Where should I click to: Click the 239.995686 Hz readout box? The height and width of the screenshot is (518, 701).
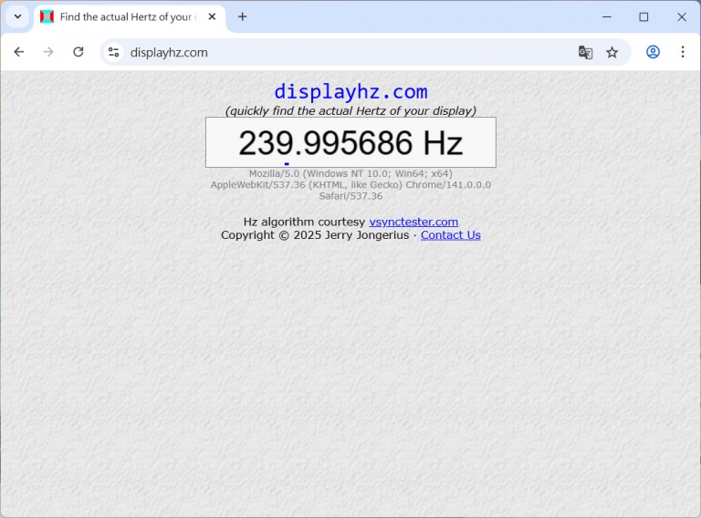[350, 142]
